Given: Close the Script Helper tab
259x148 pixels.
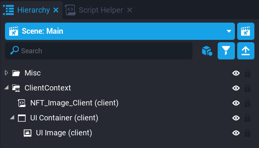Looking at the screenshot, I should point(130,10).
